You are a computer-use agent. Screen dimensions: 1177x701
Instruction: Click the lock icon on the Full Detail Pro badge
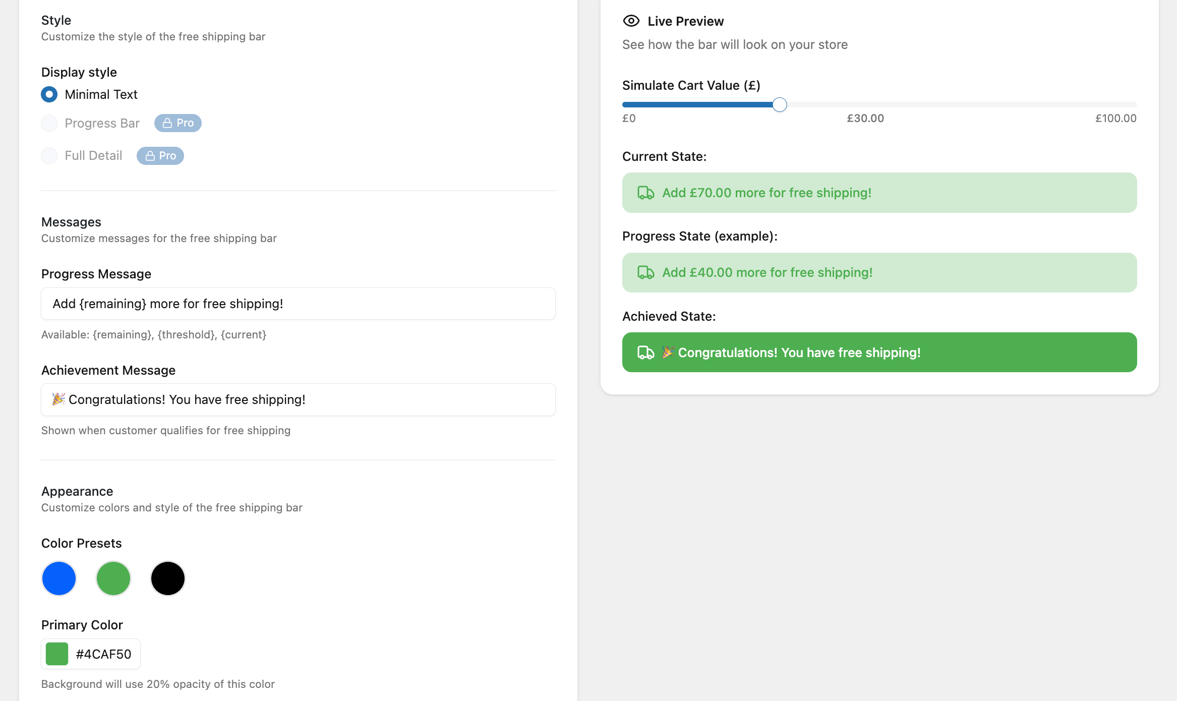[x=149, y=155]
